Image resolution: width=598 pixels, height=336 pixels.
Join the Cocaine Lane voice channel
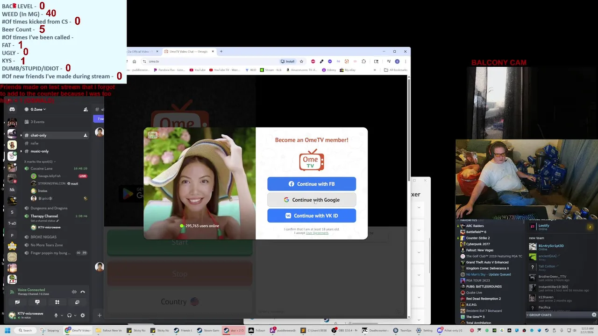[x=55, y=168]
